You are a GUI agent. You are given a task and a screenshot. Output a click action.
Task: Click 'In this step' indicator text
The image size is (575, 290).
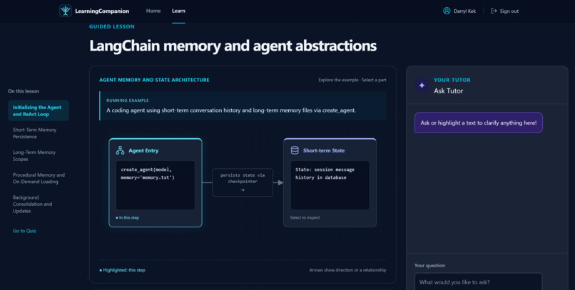pyautogui.click(x=128, y=217)
